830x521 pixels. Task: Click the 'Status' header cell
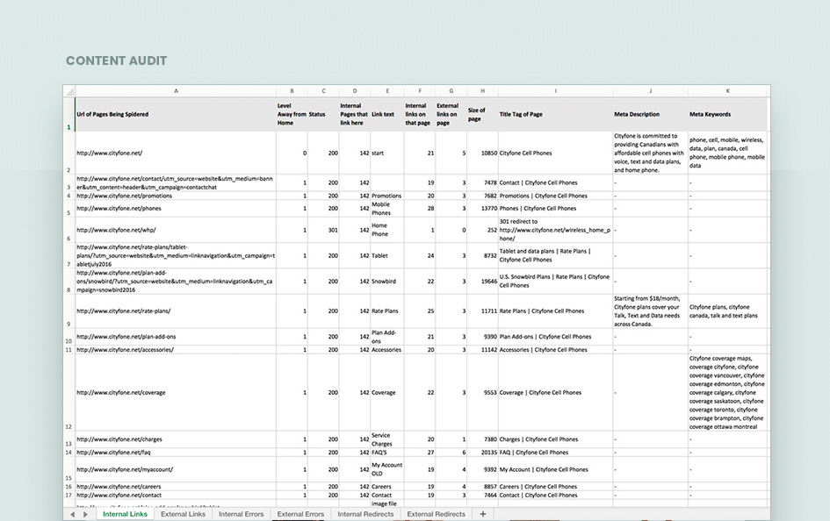[323, 115]
